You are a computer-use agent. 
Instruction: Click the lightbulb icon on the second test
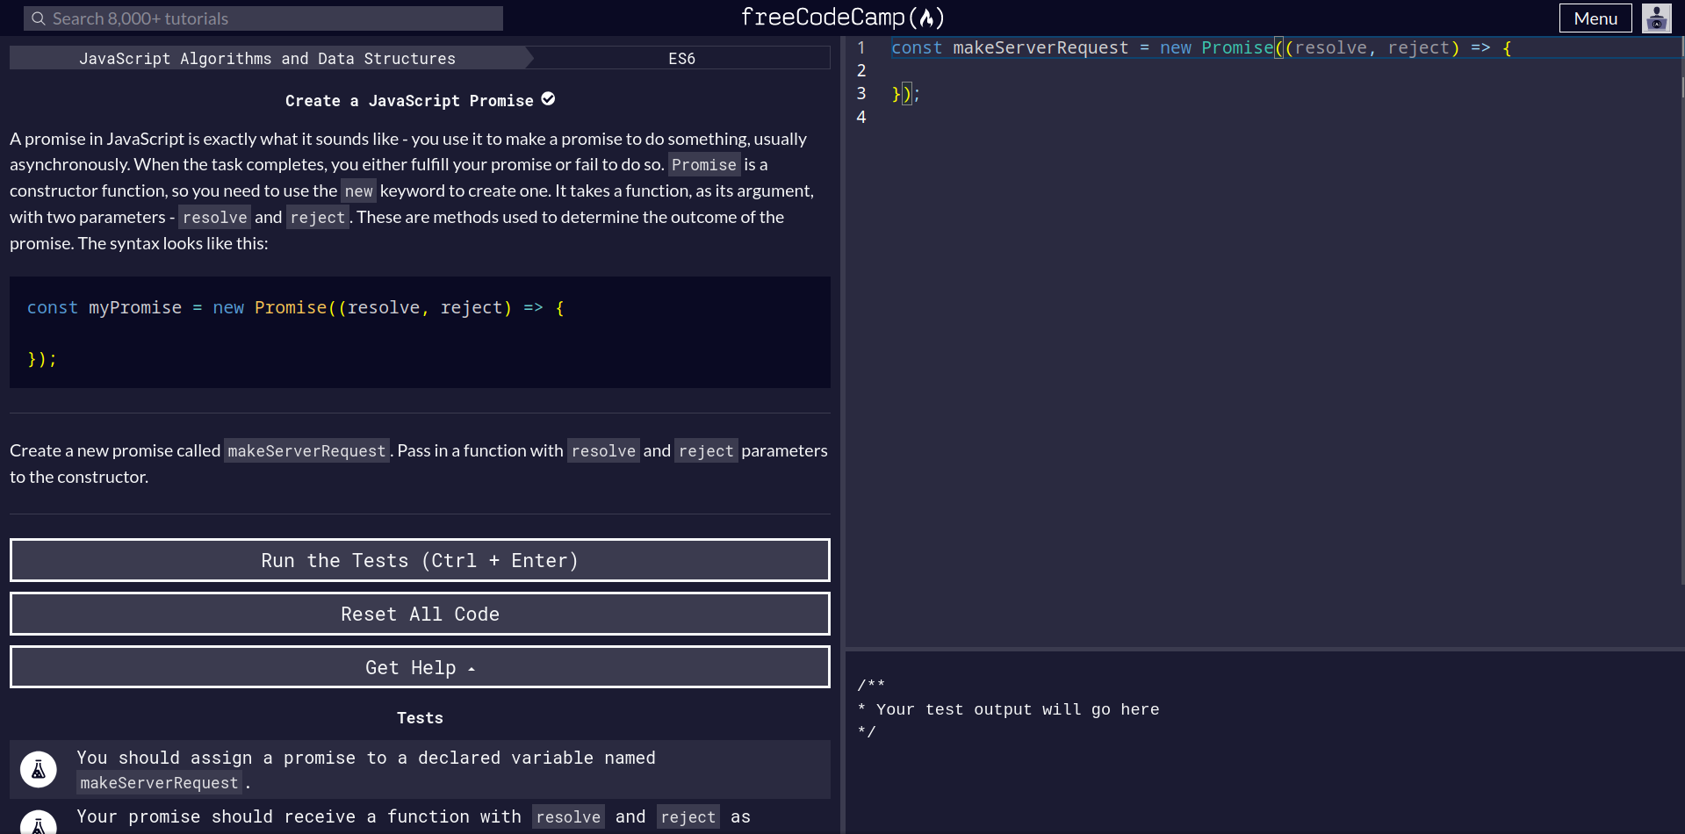pos(37,823)
